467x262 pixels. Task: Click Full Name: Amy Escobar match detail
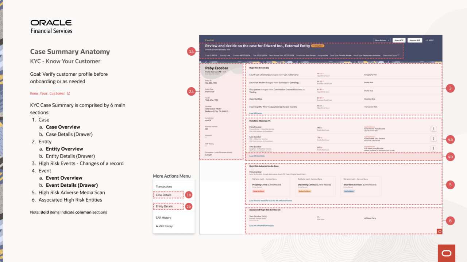374,148
